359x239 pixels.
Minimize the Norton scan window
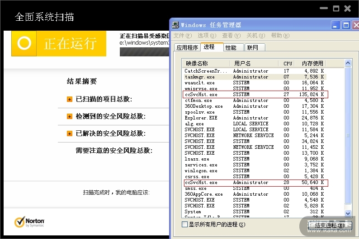tap(324, 8)
